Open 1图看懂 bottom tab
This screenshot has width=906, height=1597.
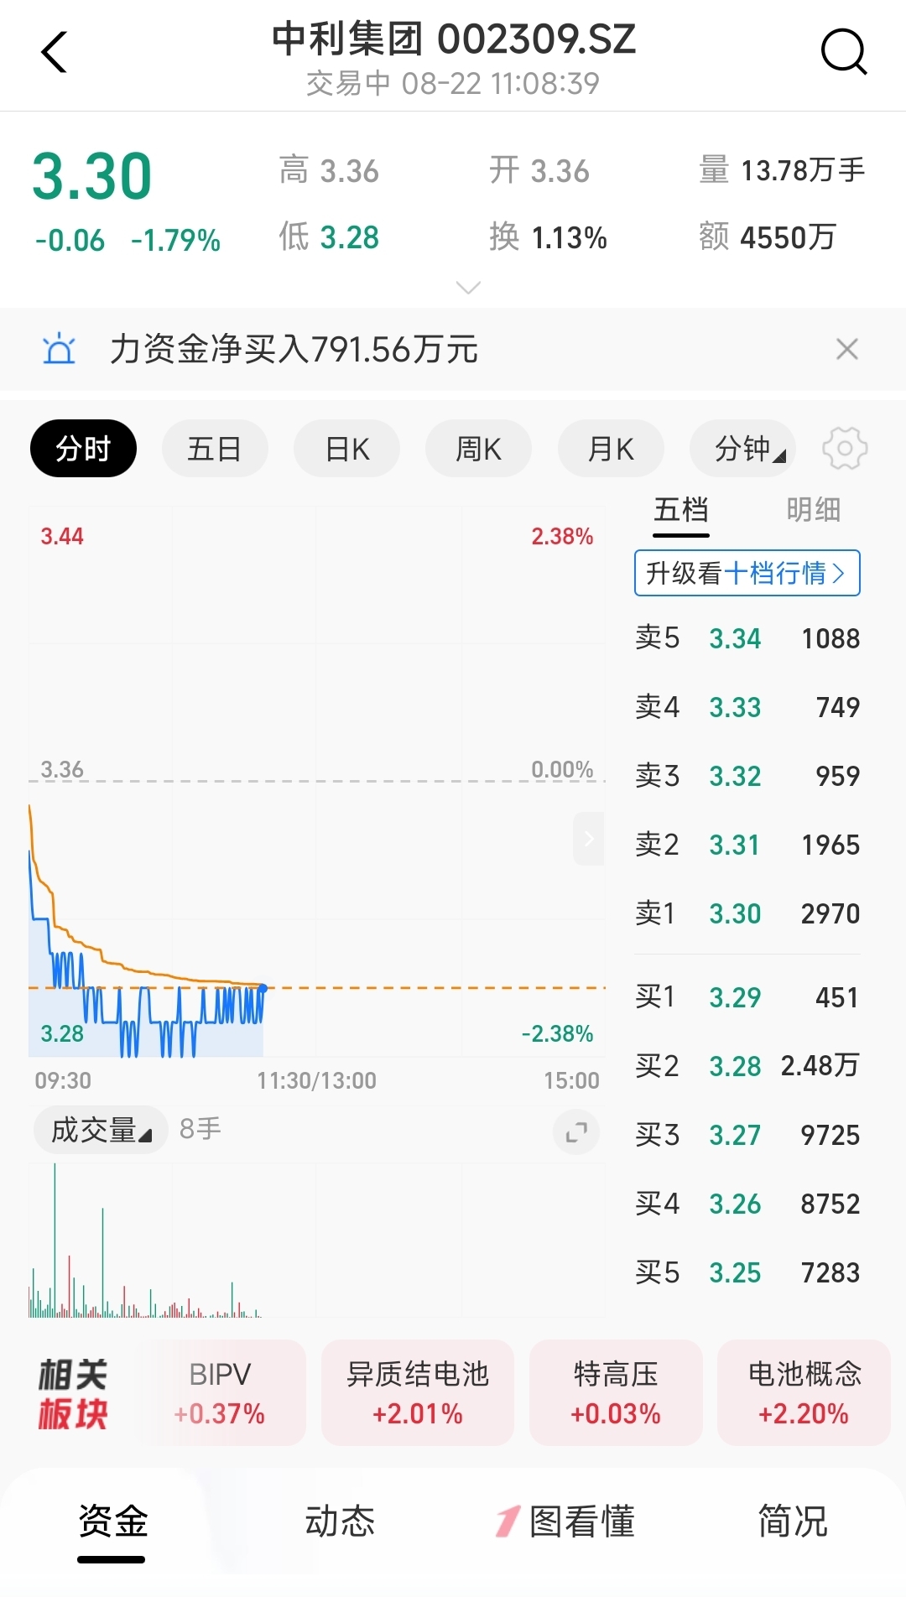pyautogui.click(x=565, y=1522)
